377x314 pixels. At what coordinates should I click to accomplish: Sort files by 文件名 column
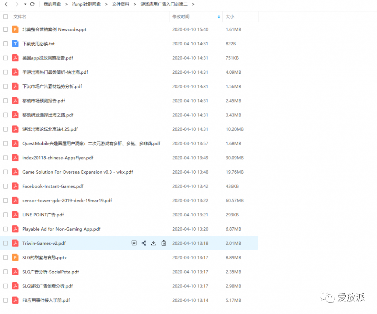point(20,17)
